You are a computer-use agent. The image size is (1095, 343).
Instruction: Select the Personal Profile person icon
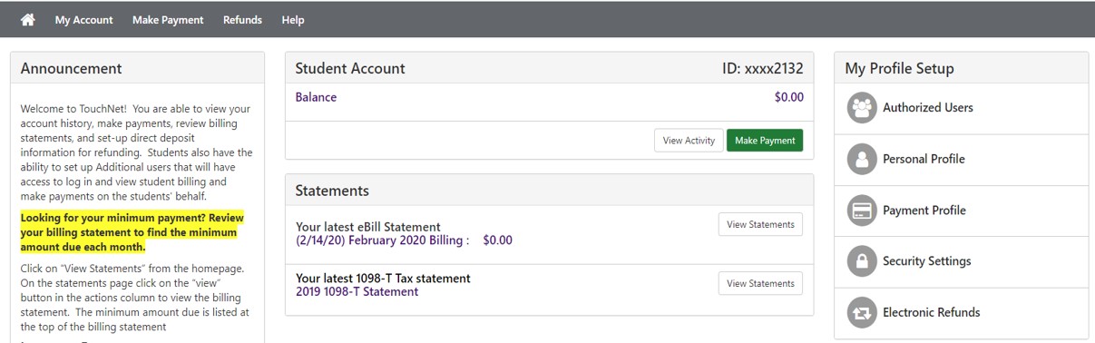click(861, 159)
